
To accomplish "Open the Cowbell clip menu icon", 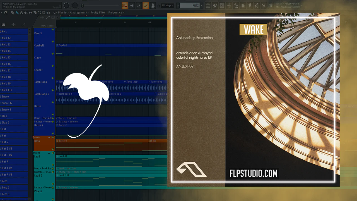I will 57,45.
